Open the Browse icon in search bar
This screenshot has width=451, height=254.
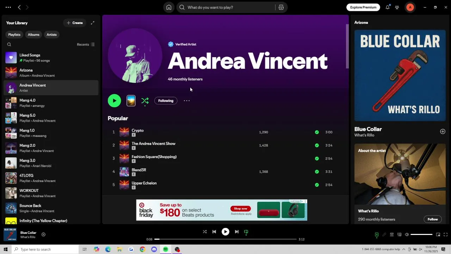[x=281, y=7]
